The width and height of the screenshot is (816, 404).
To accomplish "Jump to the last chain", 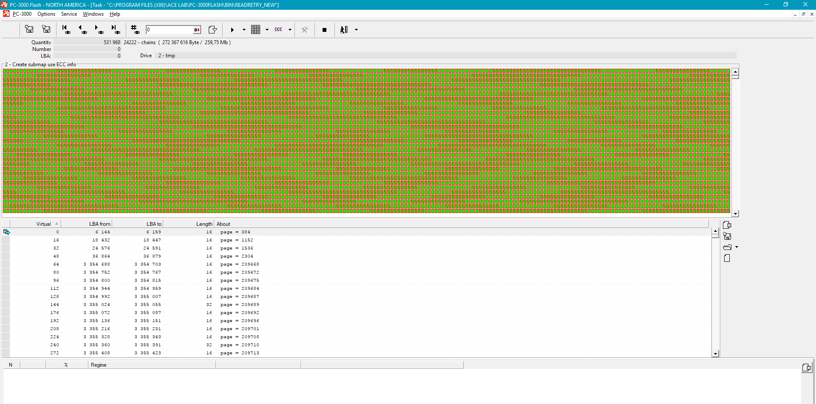I will coord(115,29).
